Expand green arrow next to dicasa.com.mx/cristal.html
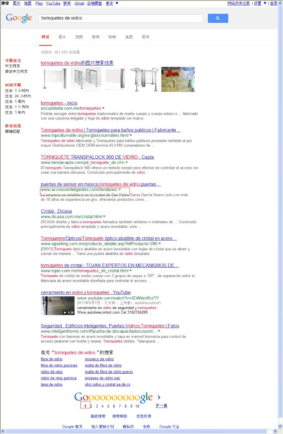This screenshot has height=434, width=283. [x=104, y=217]
